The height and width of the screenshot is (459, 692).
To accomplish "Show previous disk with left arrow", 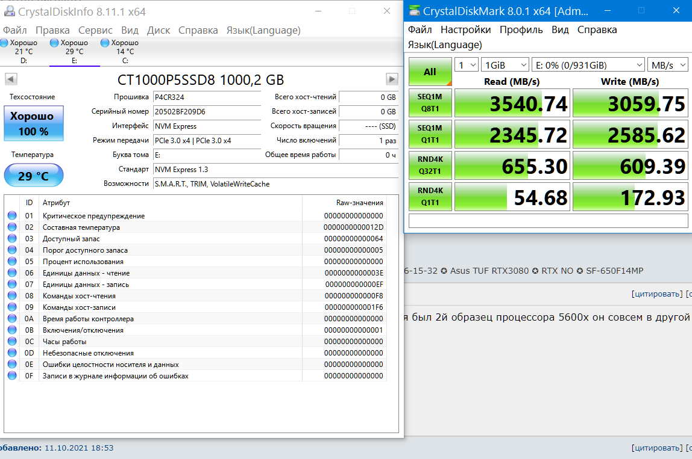I will tap(11, 79).
